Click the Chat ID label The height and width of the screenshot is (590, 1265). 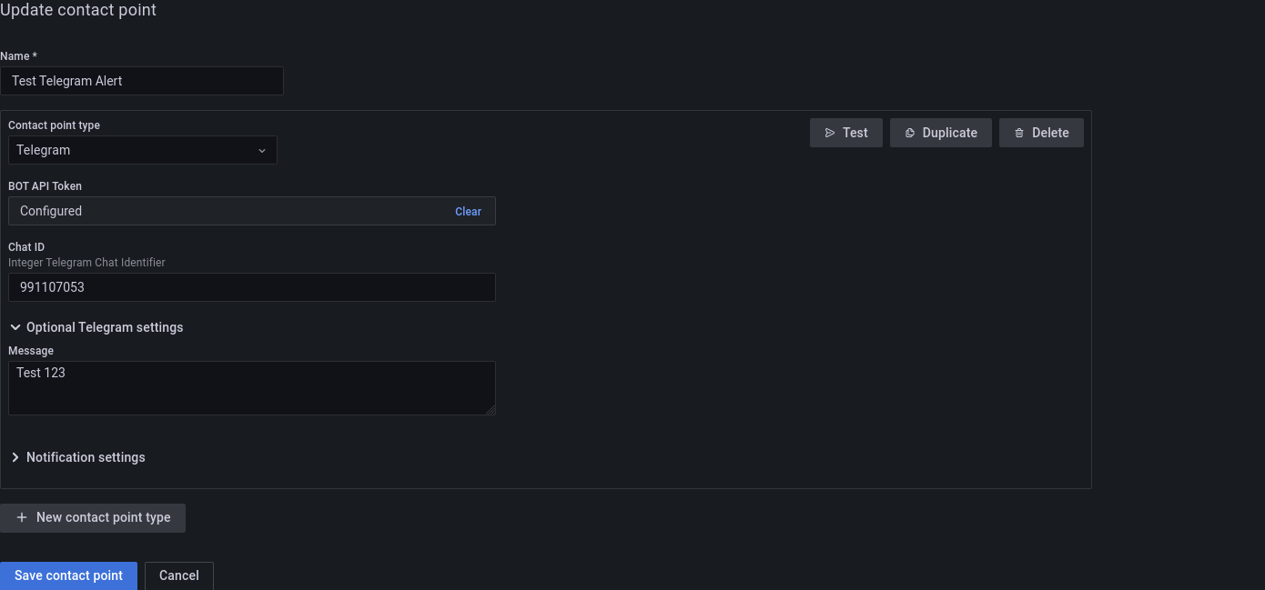[26, 247]
